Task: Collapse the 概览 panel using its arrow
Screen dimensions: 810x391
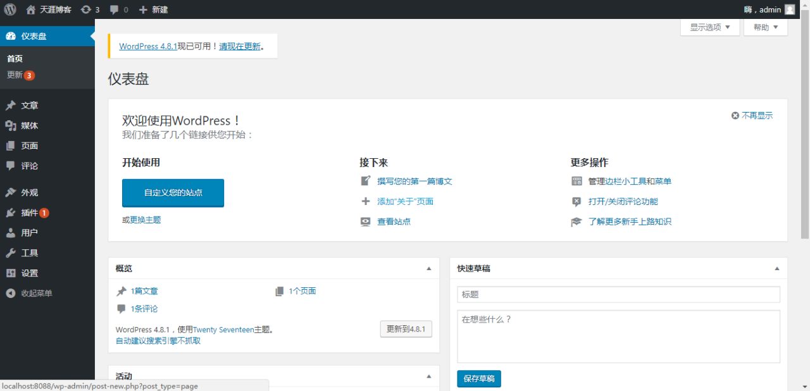Action: point(428,268)
